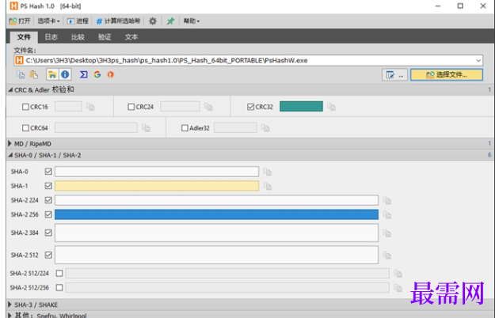Click the Google search icon

click(97, 74)
